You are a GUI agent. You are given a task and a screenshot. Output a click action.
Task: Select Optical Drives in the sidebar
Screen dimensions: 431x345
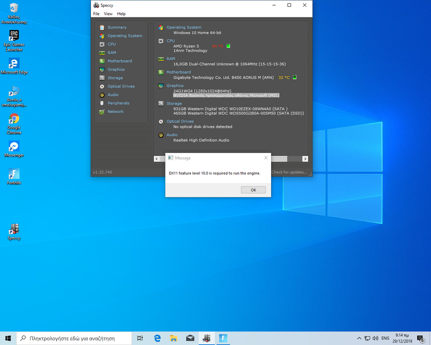121,86
